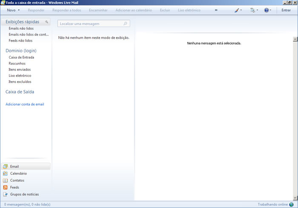Select Feeds não lidos quick view
The width and height of the screenshot is (298, 208).
click(20, 41)
